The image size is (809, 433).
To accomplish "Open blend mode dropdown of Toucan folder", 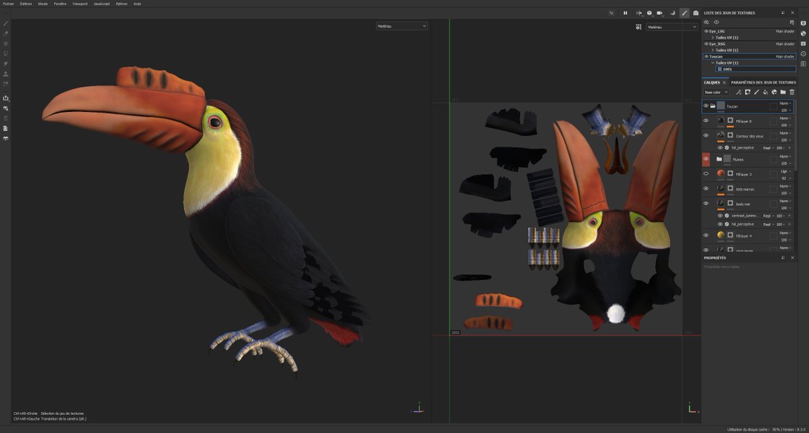I will point(785,103).
